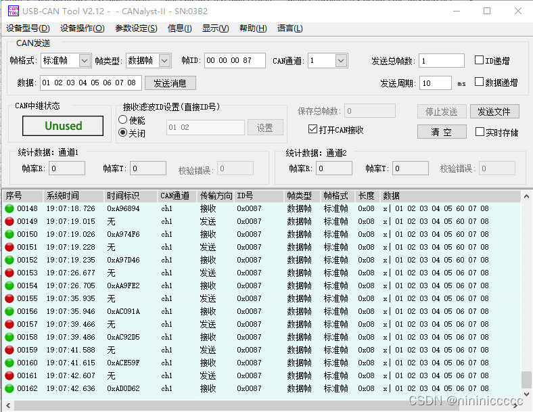Screen dimensions: 533x412
Task: Click green status dot of row 00158
Action: pos(9,337)
